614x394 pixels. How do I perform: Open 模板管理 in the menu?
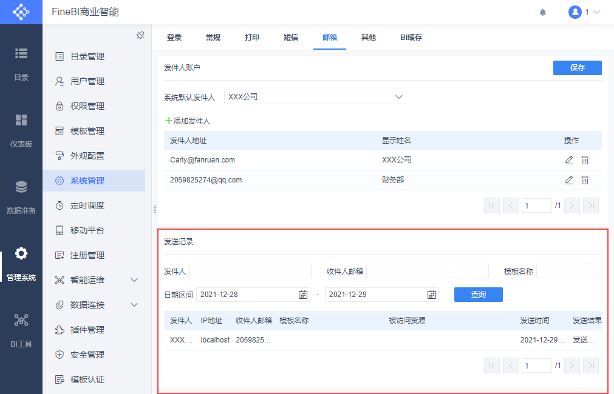pyautogui.click(x=94, y=131)
